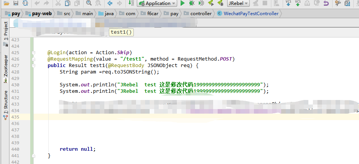Viewport: 359px width, 164px height.
Task: Navigate Forward with right arrow
Action: (x=119, y=3)
